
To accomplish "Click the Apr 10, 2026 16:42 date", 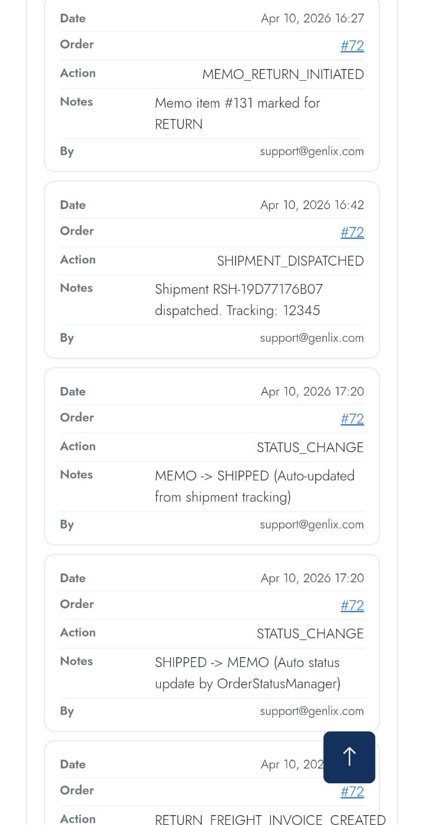I will point(312,205).
